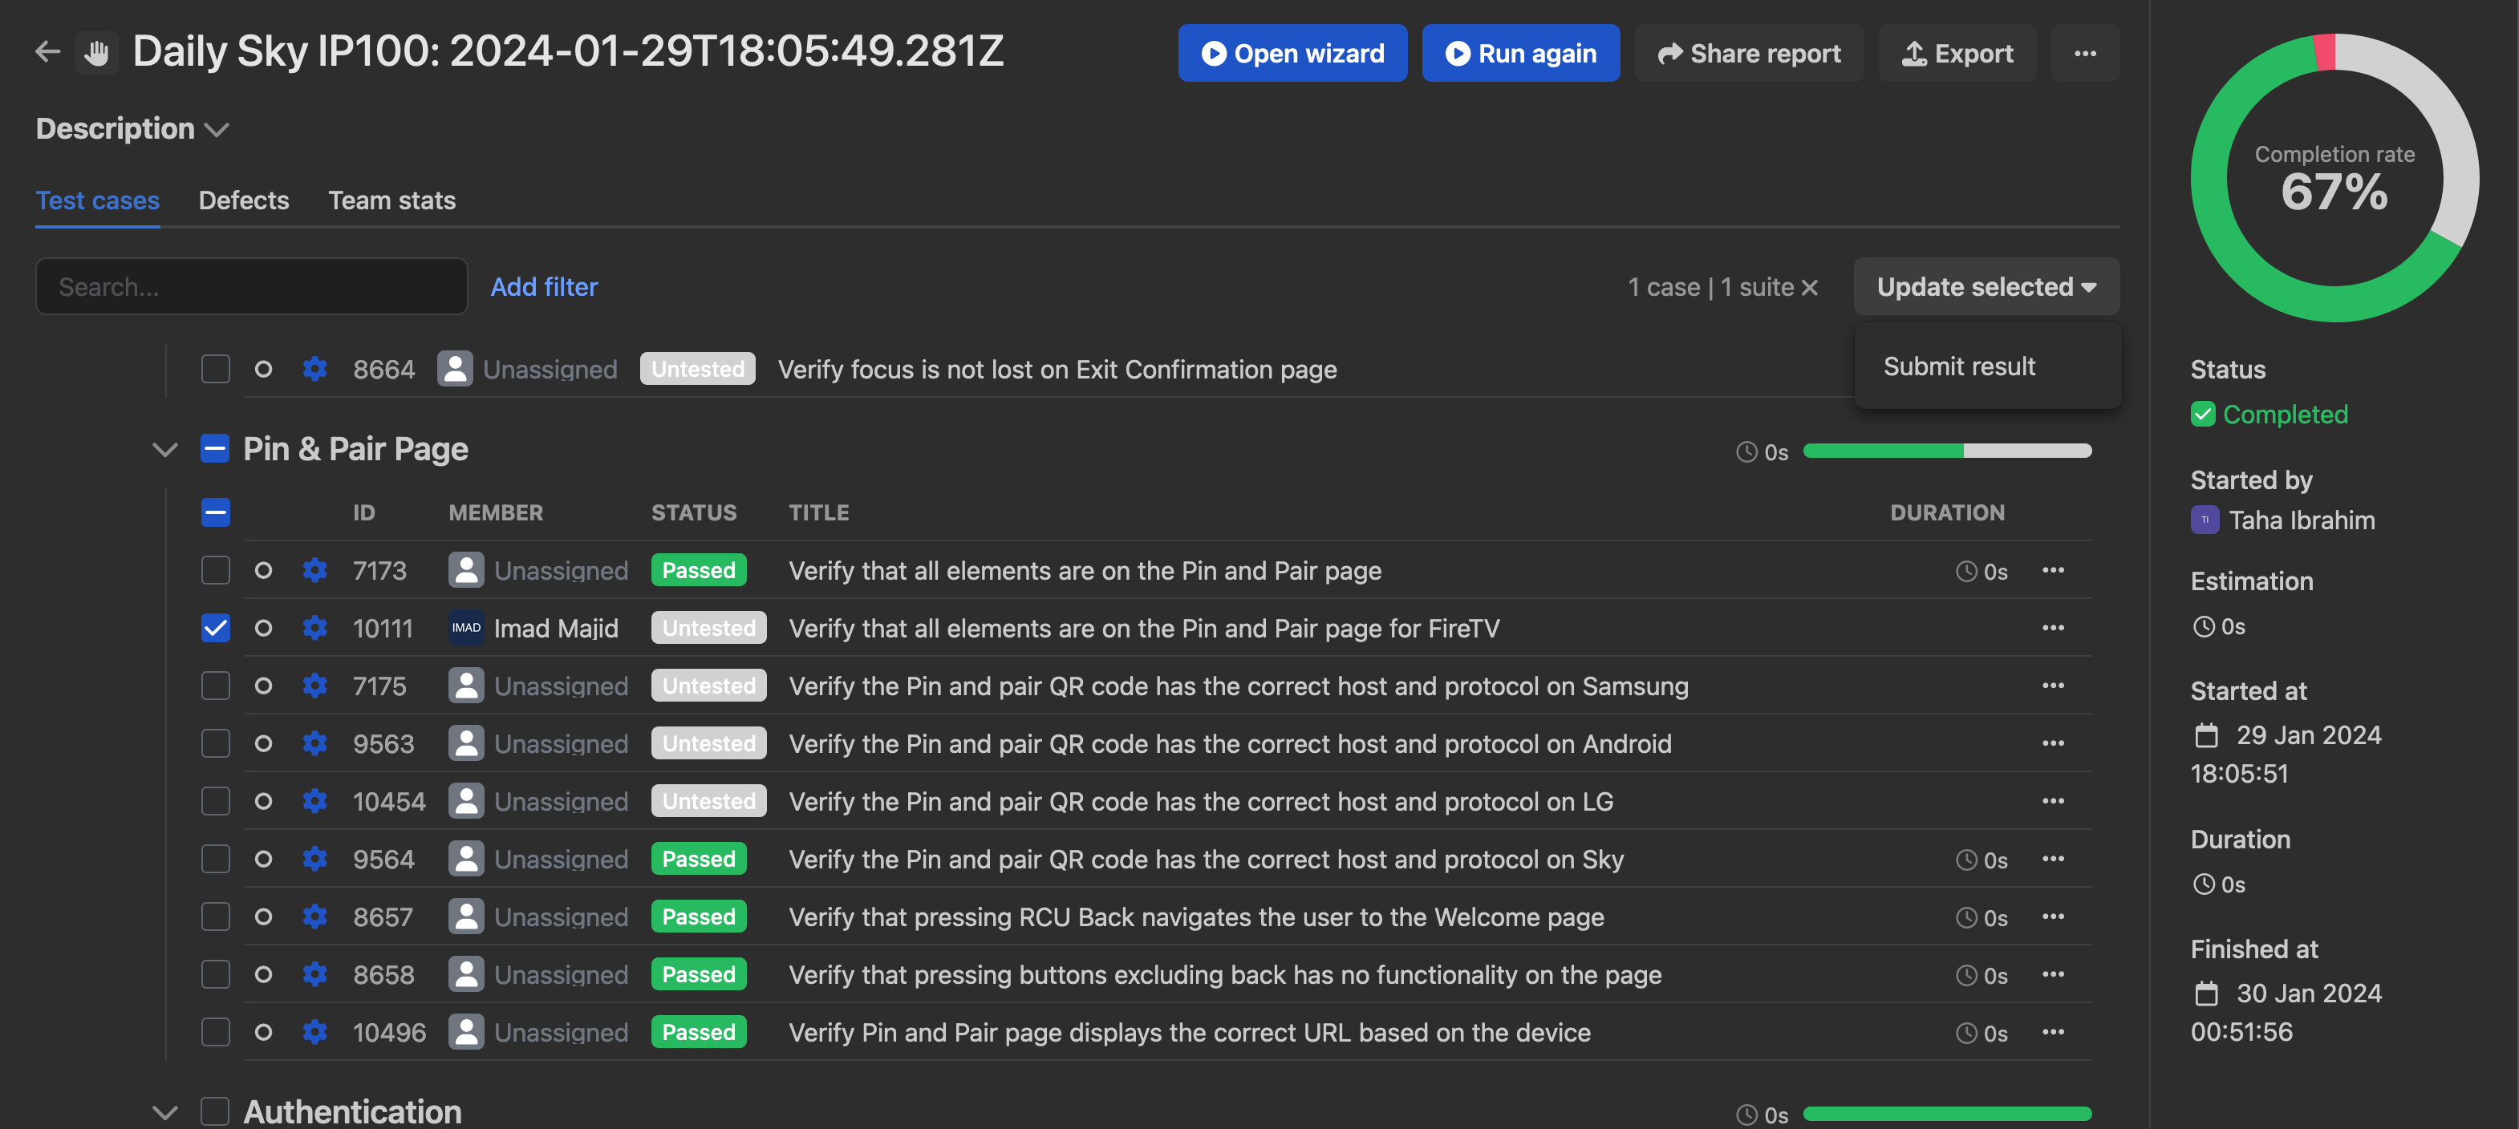Uncheck the checkbox for case 10111
Viewport: 2519px width, 1129px height.
215,628
